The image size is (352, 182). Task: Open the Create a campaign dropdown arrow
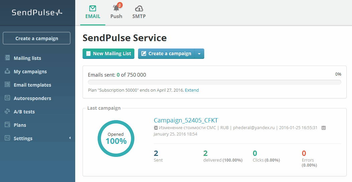(x=199, y=54)
